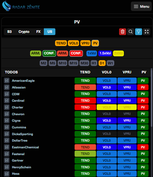Open chart icon for Chevron
This screenshot has height=177, width=153.
[7, 114]
